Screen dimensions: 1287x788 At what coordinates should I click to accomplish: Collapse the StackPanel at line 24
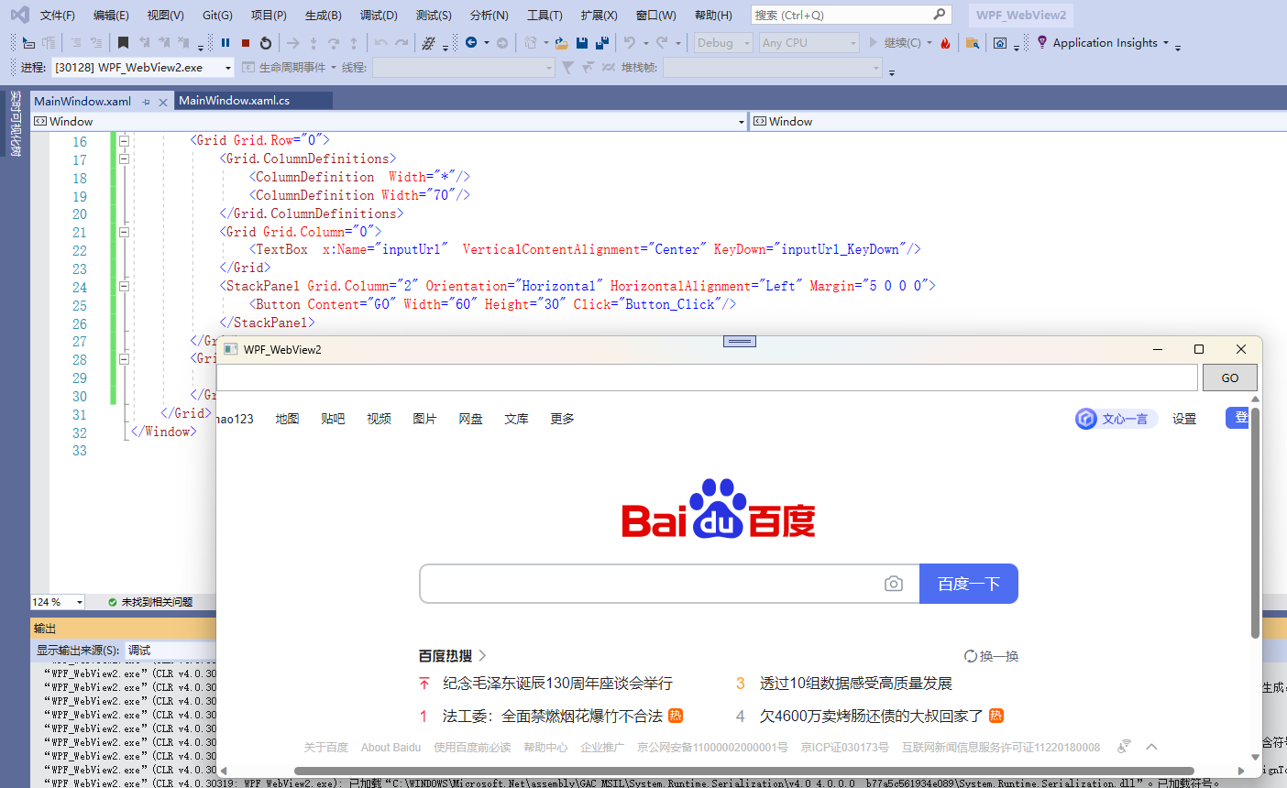pos(124,286)
